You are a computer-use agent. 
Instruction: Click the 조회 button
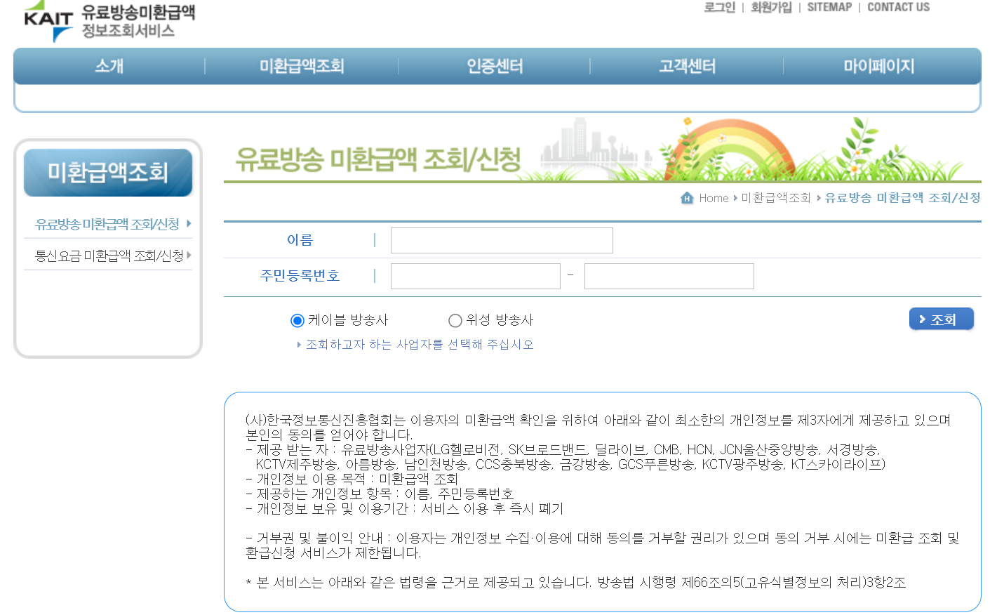click(942, 319)
